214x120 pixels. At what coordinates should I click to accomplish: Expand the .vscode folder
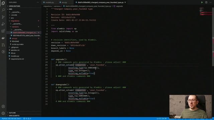click(x=14, y=15)
